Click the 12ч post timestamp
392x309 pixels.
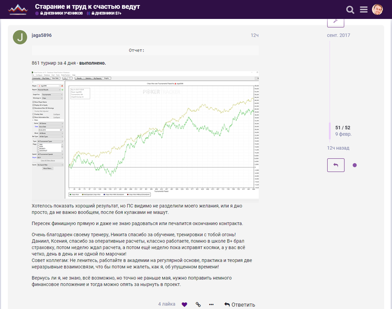pyautogui.click(x=254, y=35)
